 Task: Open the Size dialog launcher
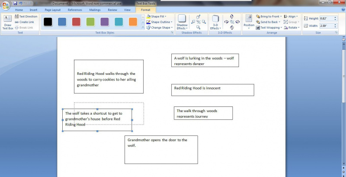[336, 32]
